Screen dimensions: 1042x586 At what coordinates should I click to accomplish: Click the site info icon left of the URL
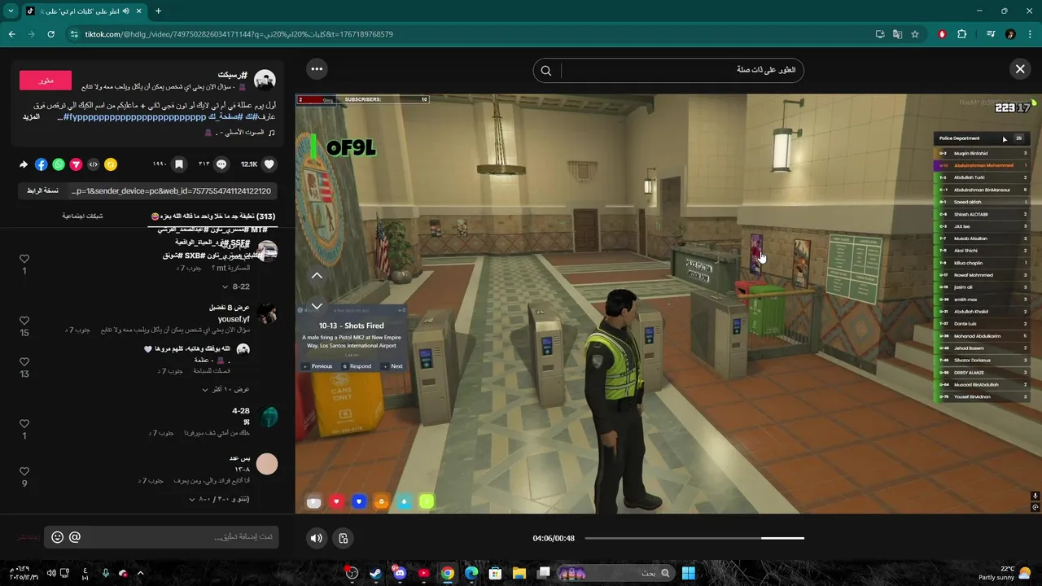coord(74,34)
